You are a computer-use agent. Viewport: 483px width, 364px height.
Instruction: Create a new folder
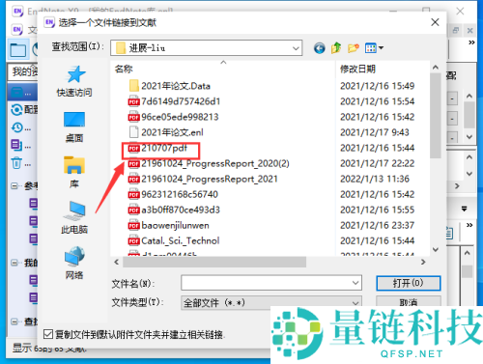[x=354, y=48]
